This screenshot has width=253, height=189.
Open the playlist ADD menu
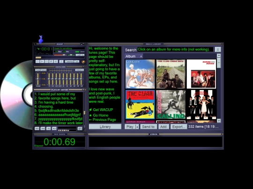37,128
